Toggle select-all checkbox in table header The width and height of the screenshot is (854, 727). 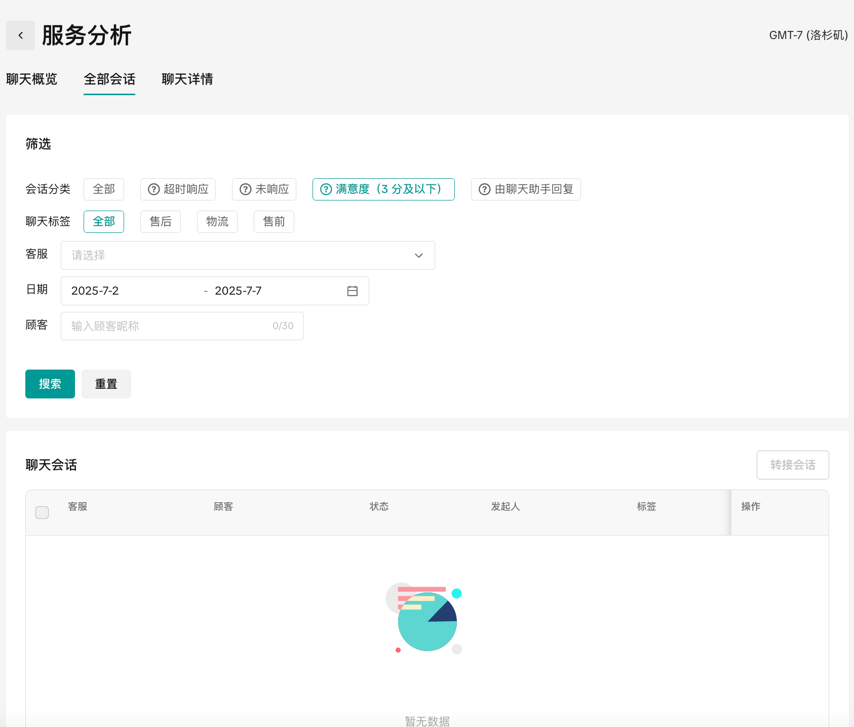pyautogui.click(x=42, y=512)
